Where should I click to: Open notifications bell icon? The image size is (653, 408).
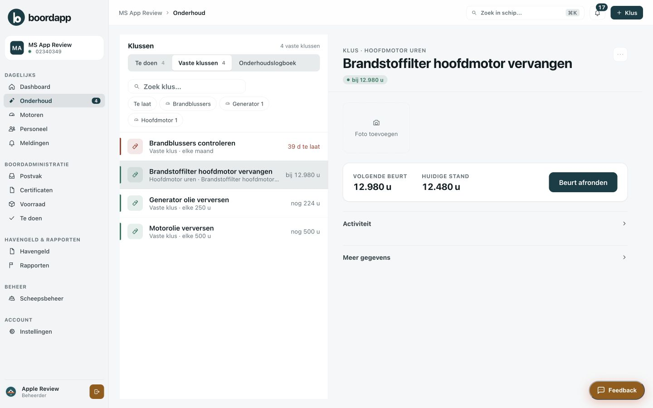click(x=598, y=13)
